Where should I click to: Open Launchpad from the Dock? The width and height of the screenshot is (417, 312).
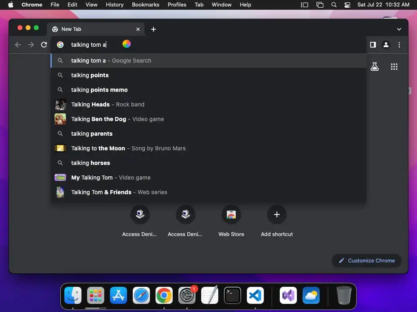[96, 295]
